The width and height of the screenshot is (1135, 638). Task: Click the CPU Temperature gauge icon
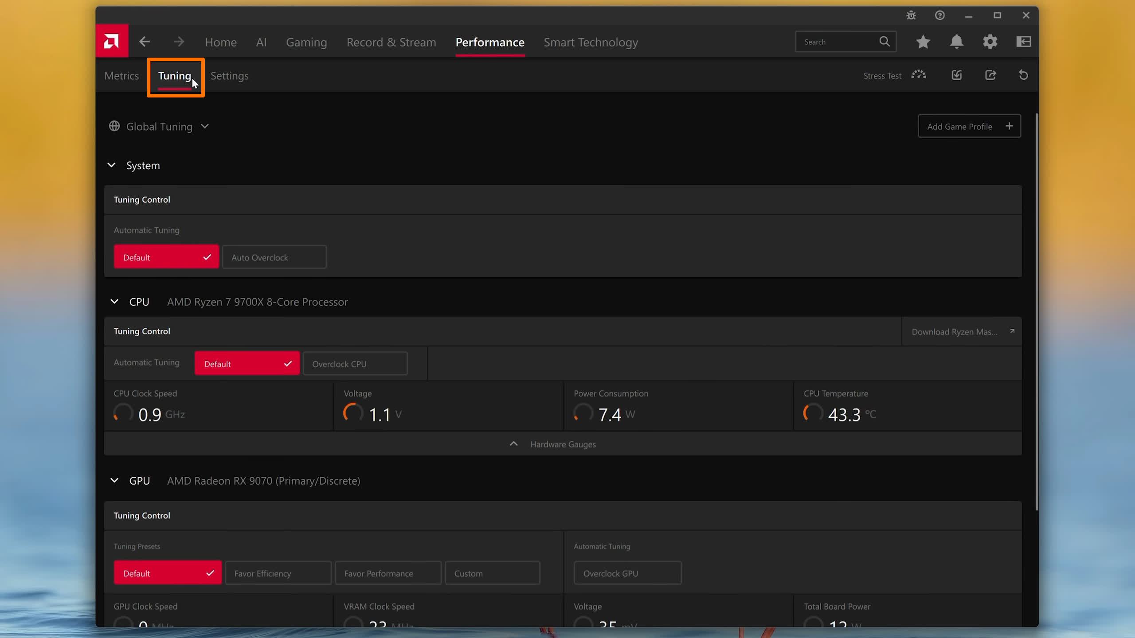(x=813, y=413)
